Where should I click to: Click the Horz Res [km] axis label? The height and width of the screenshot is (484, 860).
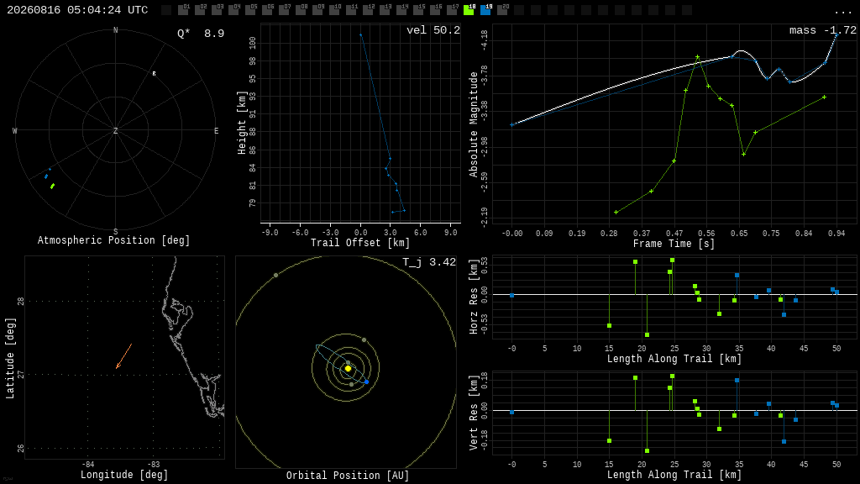[474, 297]
